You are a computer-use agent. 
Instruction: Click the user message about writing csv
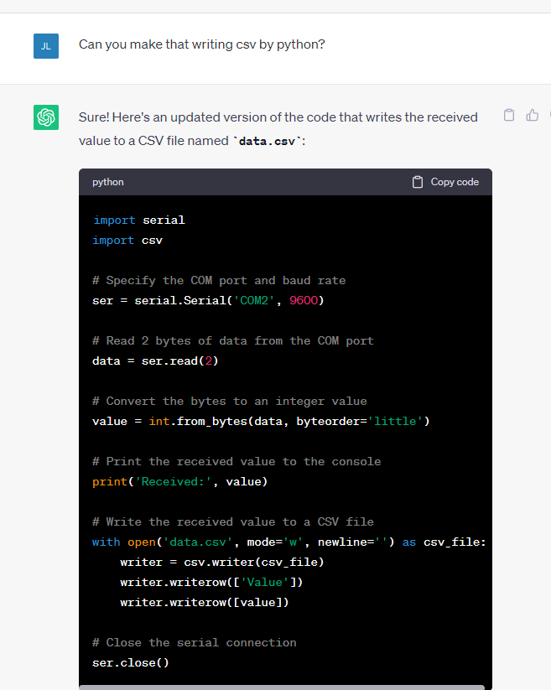point(201,44)
